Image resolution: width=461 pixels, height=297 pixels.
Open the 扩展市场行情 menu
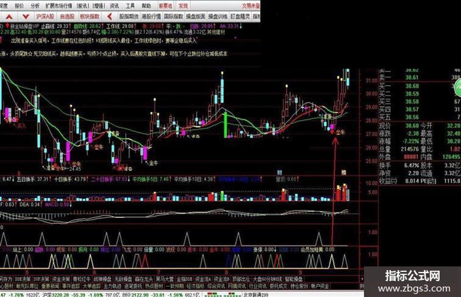(59, 5)
